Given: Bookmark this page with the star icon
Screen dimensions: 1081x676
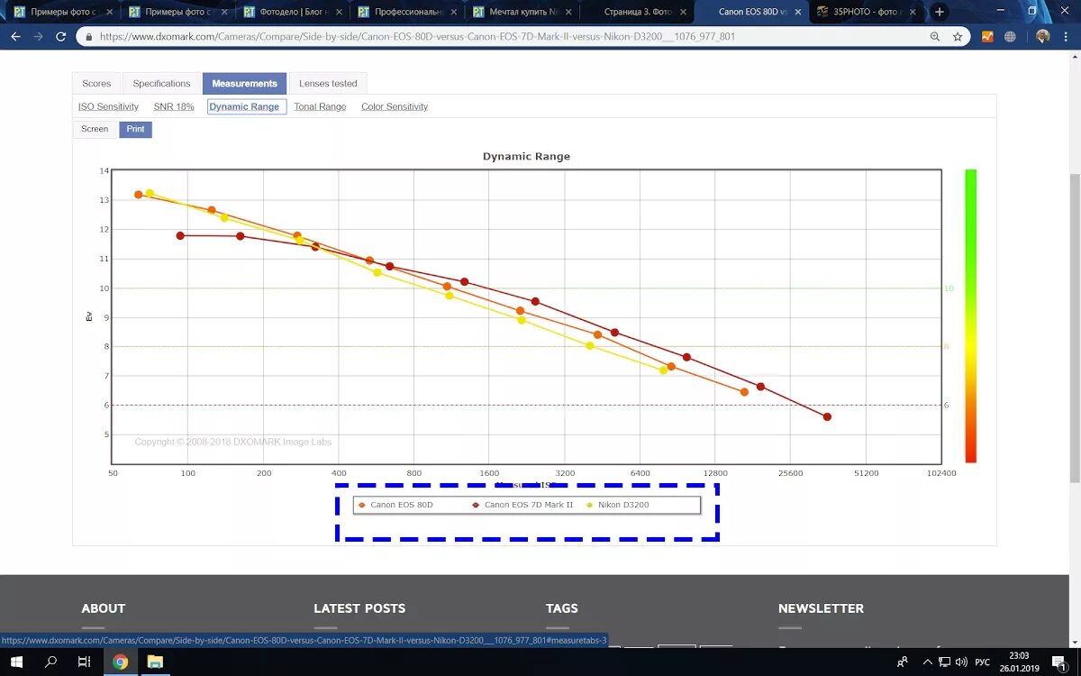Looking at the screenshot, I should click(958, 37).
